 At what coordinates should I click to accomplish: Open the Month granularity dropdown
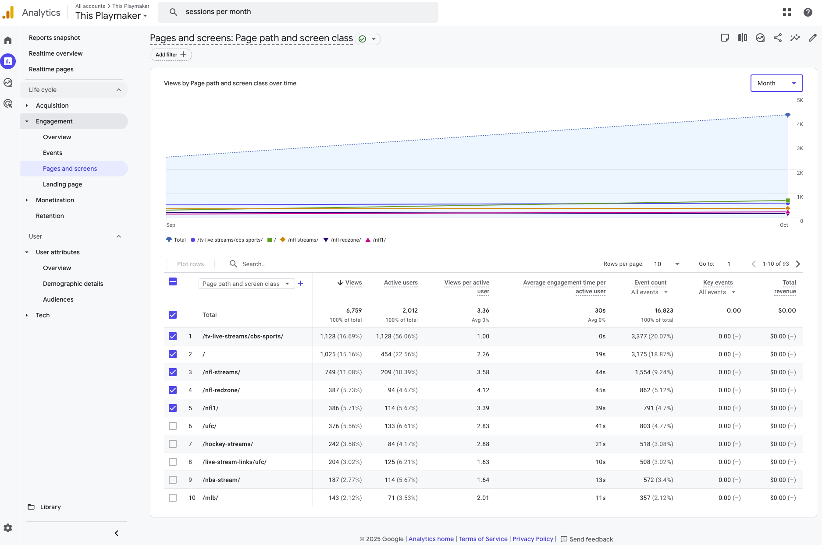pos(776,83)
